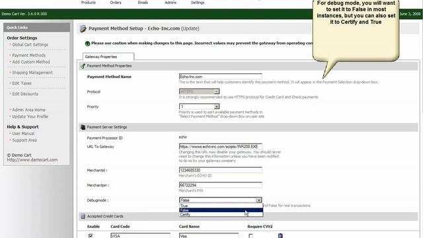The width and height of the screenshot is (423, 238).
Task: Click the Accepted Credit Cards icon
Action: 83,216
